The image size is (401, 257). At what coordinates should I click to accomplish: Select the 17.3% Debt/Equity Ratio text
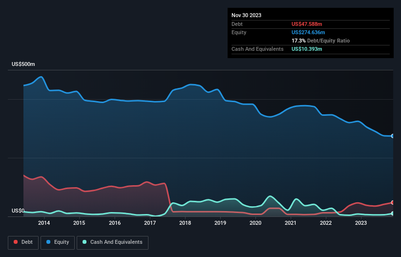click(x=320, y=41)
